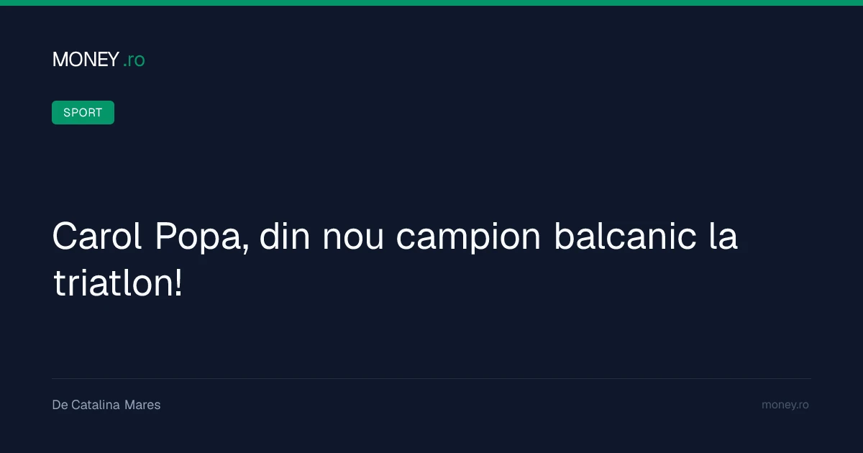Viewport: 863px width, 453px height.
Task: Visit the money.ro footer link
Action: pos(785,405)
